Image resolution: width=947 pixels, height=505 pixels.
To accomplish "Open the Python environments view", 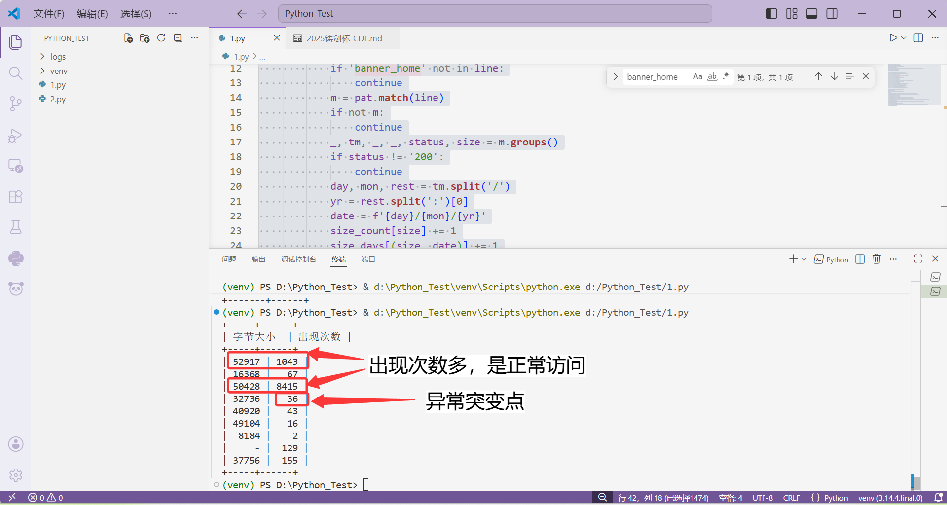I will [15, 258].
